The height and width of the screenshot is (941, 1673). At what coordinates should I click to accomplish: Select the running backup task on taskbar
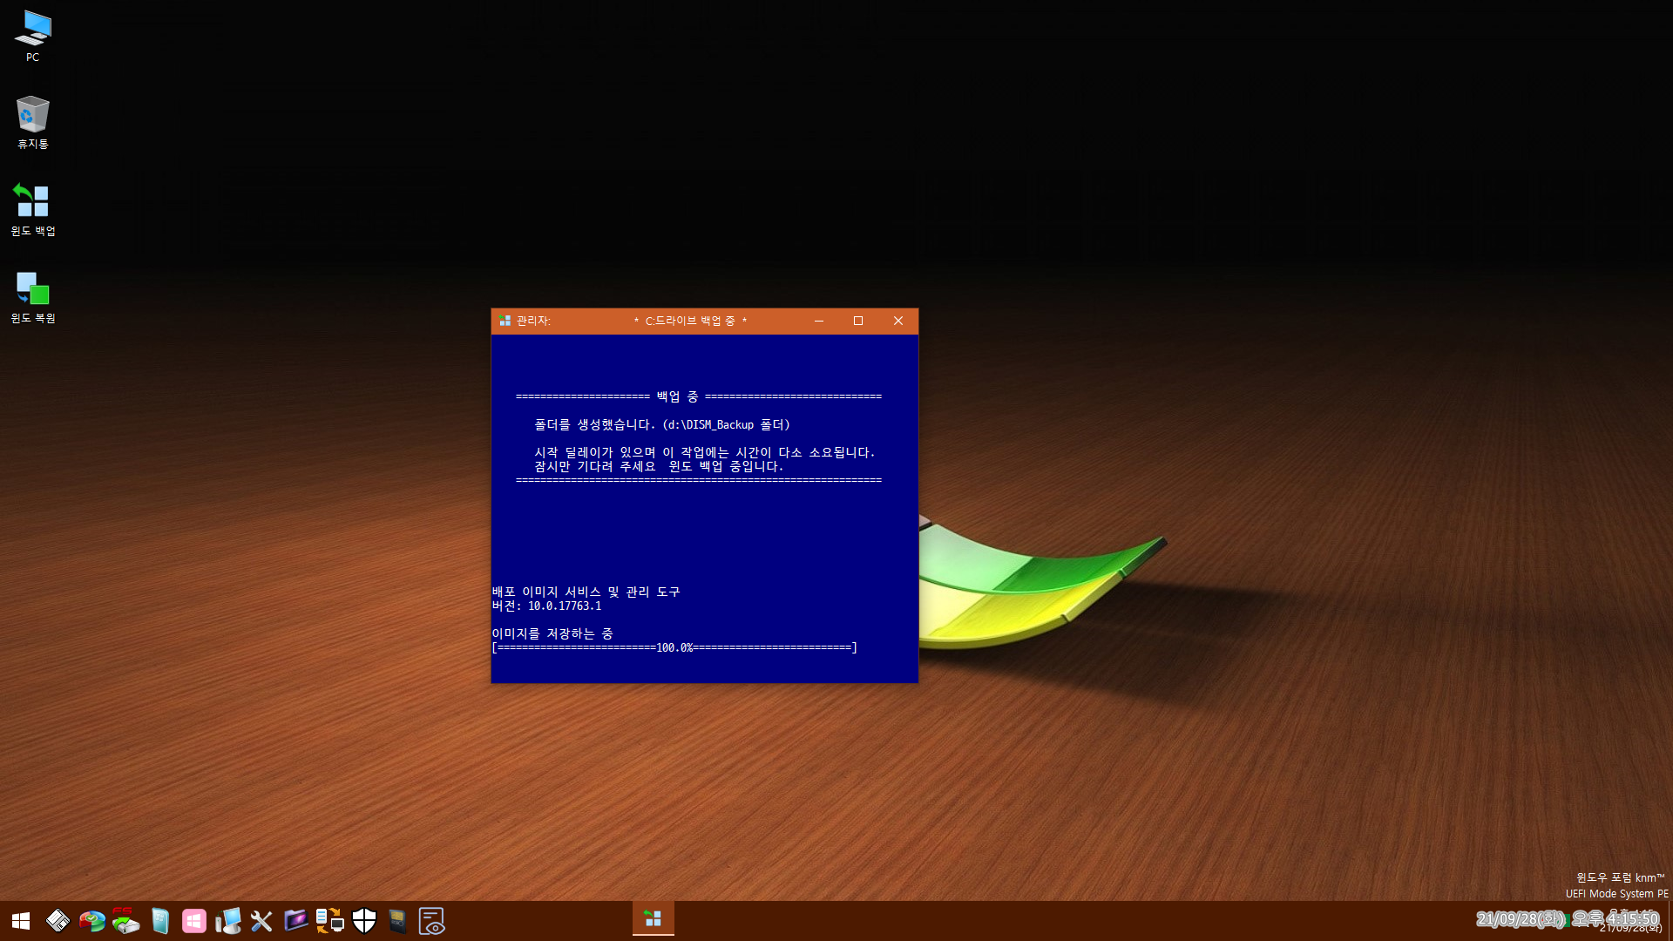(653, 919)
